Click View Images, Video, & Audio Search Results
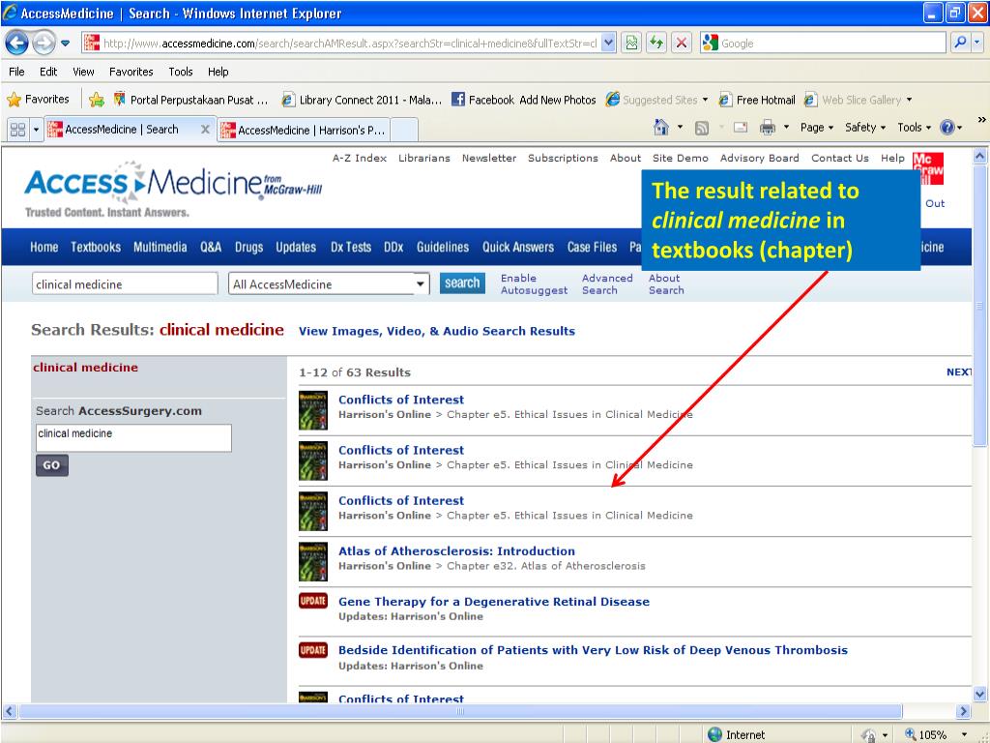990x743 pixels. click(x=437, y=331)
